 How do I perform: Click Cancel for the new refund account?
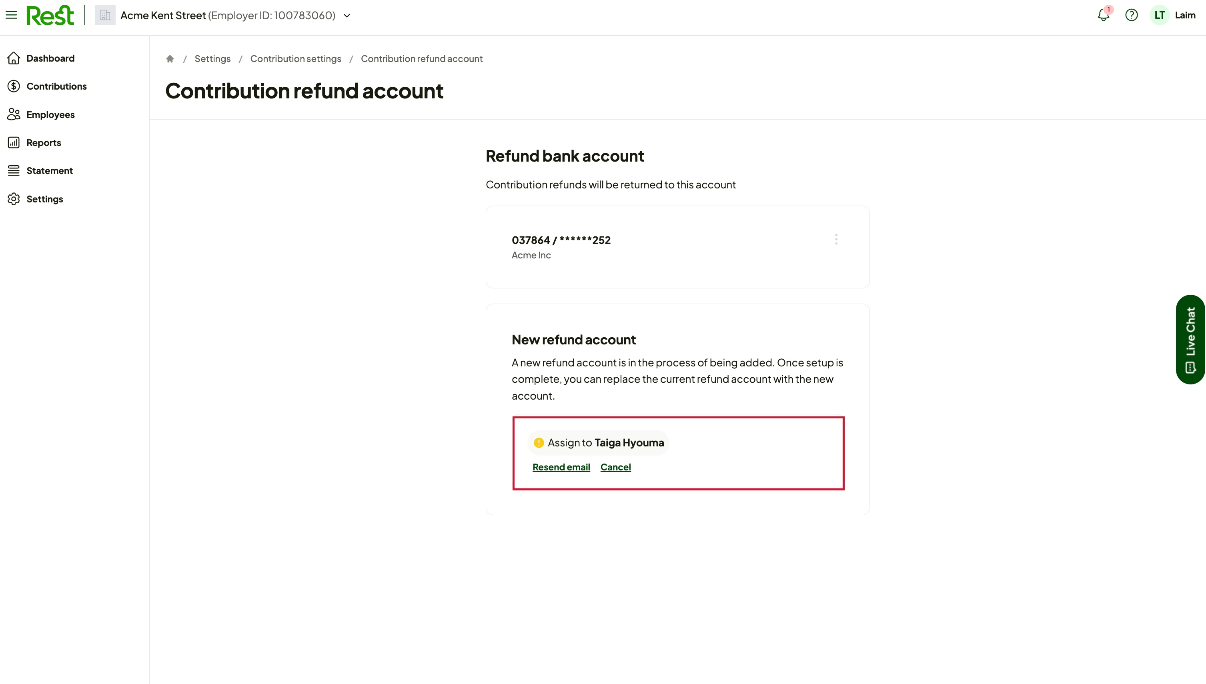(x=615, y=467)
